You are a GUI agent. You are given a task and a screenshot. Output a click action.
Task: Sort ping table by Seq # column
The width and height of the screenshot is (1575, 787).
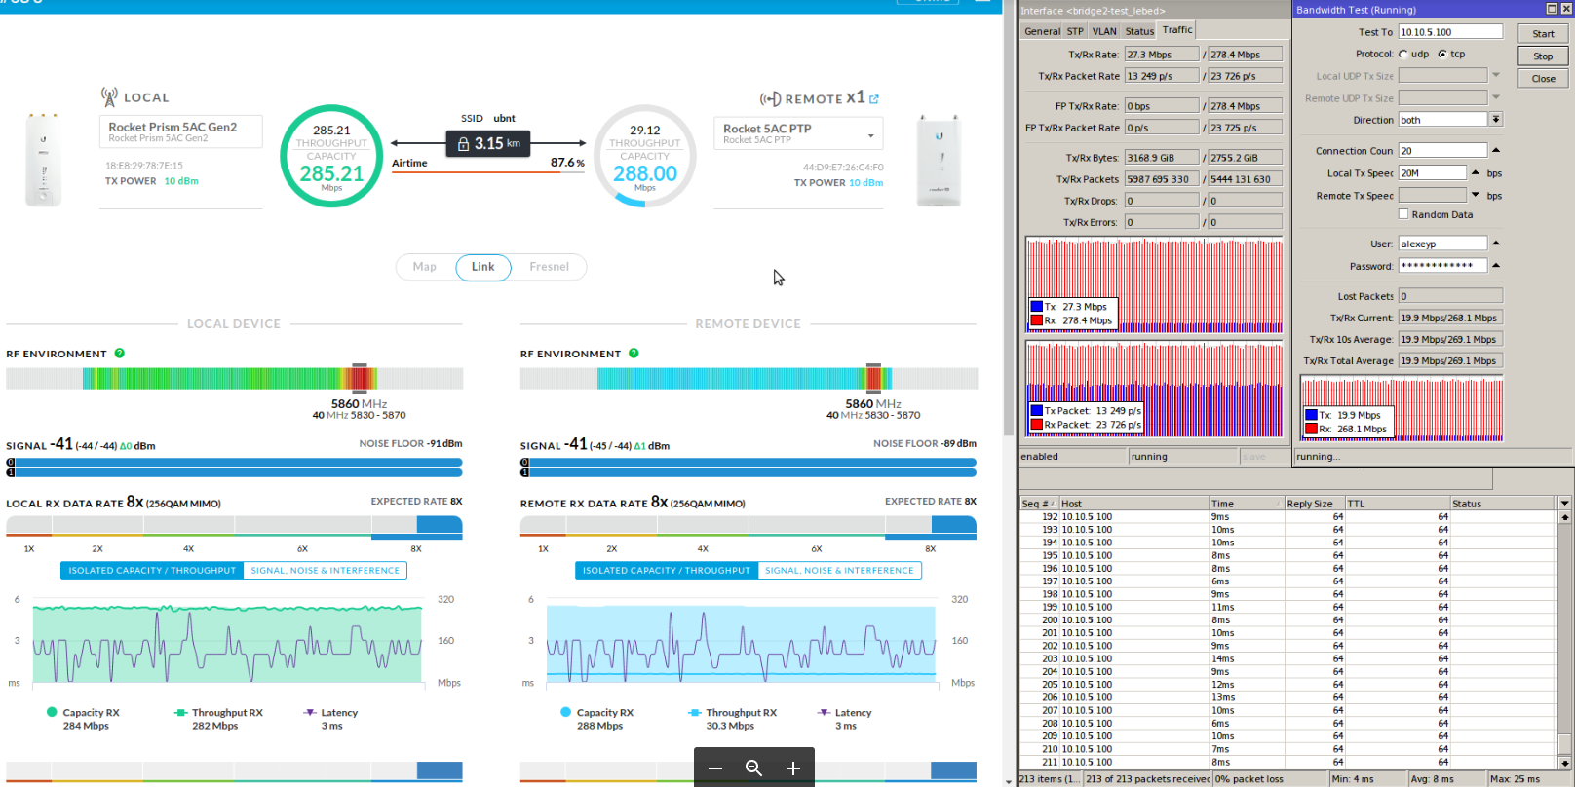1039,504
